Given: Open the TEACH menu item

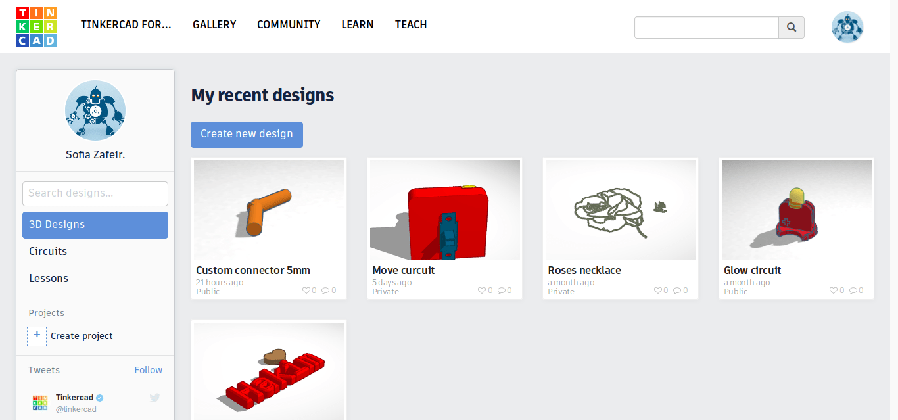Looking at the screenshot, I should pyautogui.click(x=410, y=24).
